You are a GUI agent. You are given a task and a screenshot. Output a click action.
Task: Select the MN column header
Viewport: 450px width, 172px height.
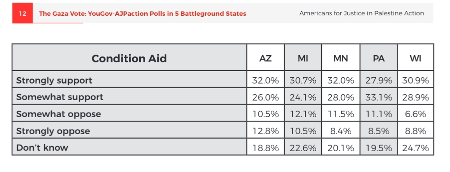pos(341,59)
